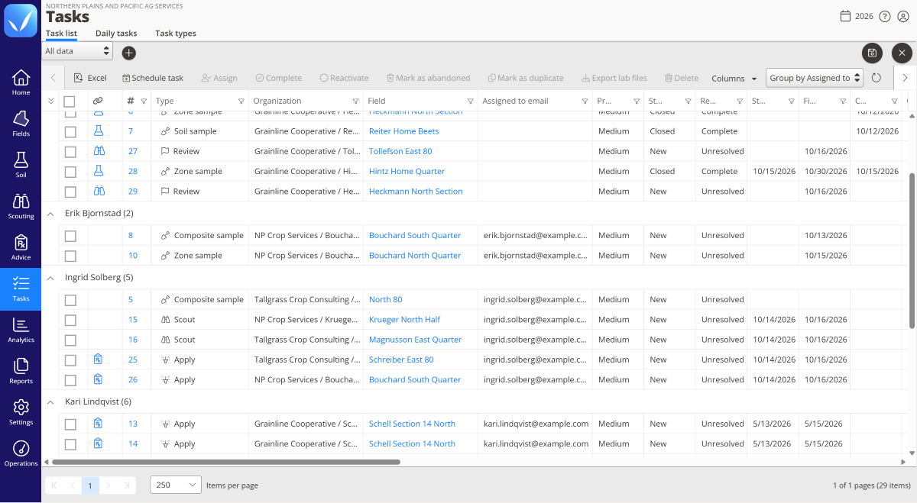Collapse the Kari Lindqvist group

point(51,401)
